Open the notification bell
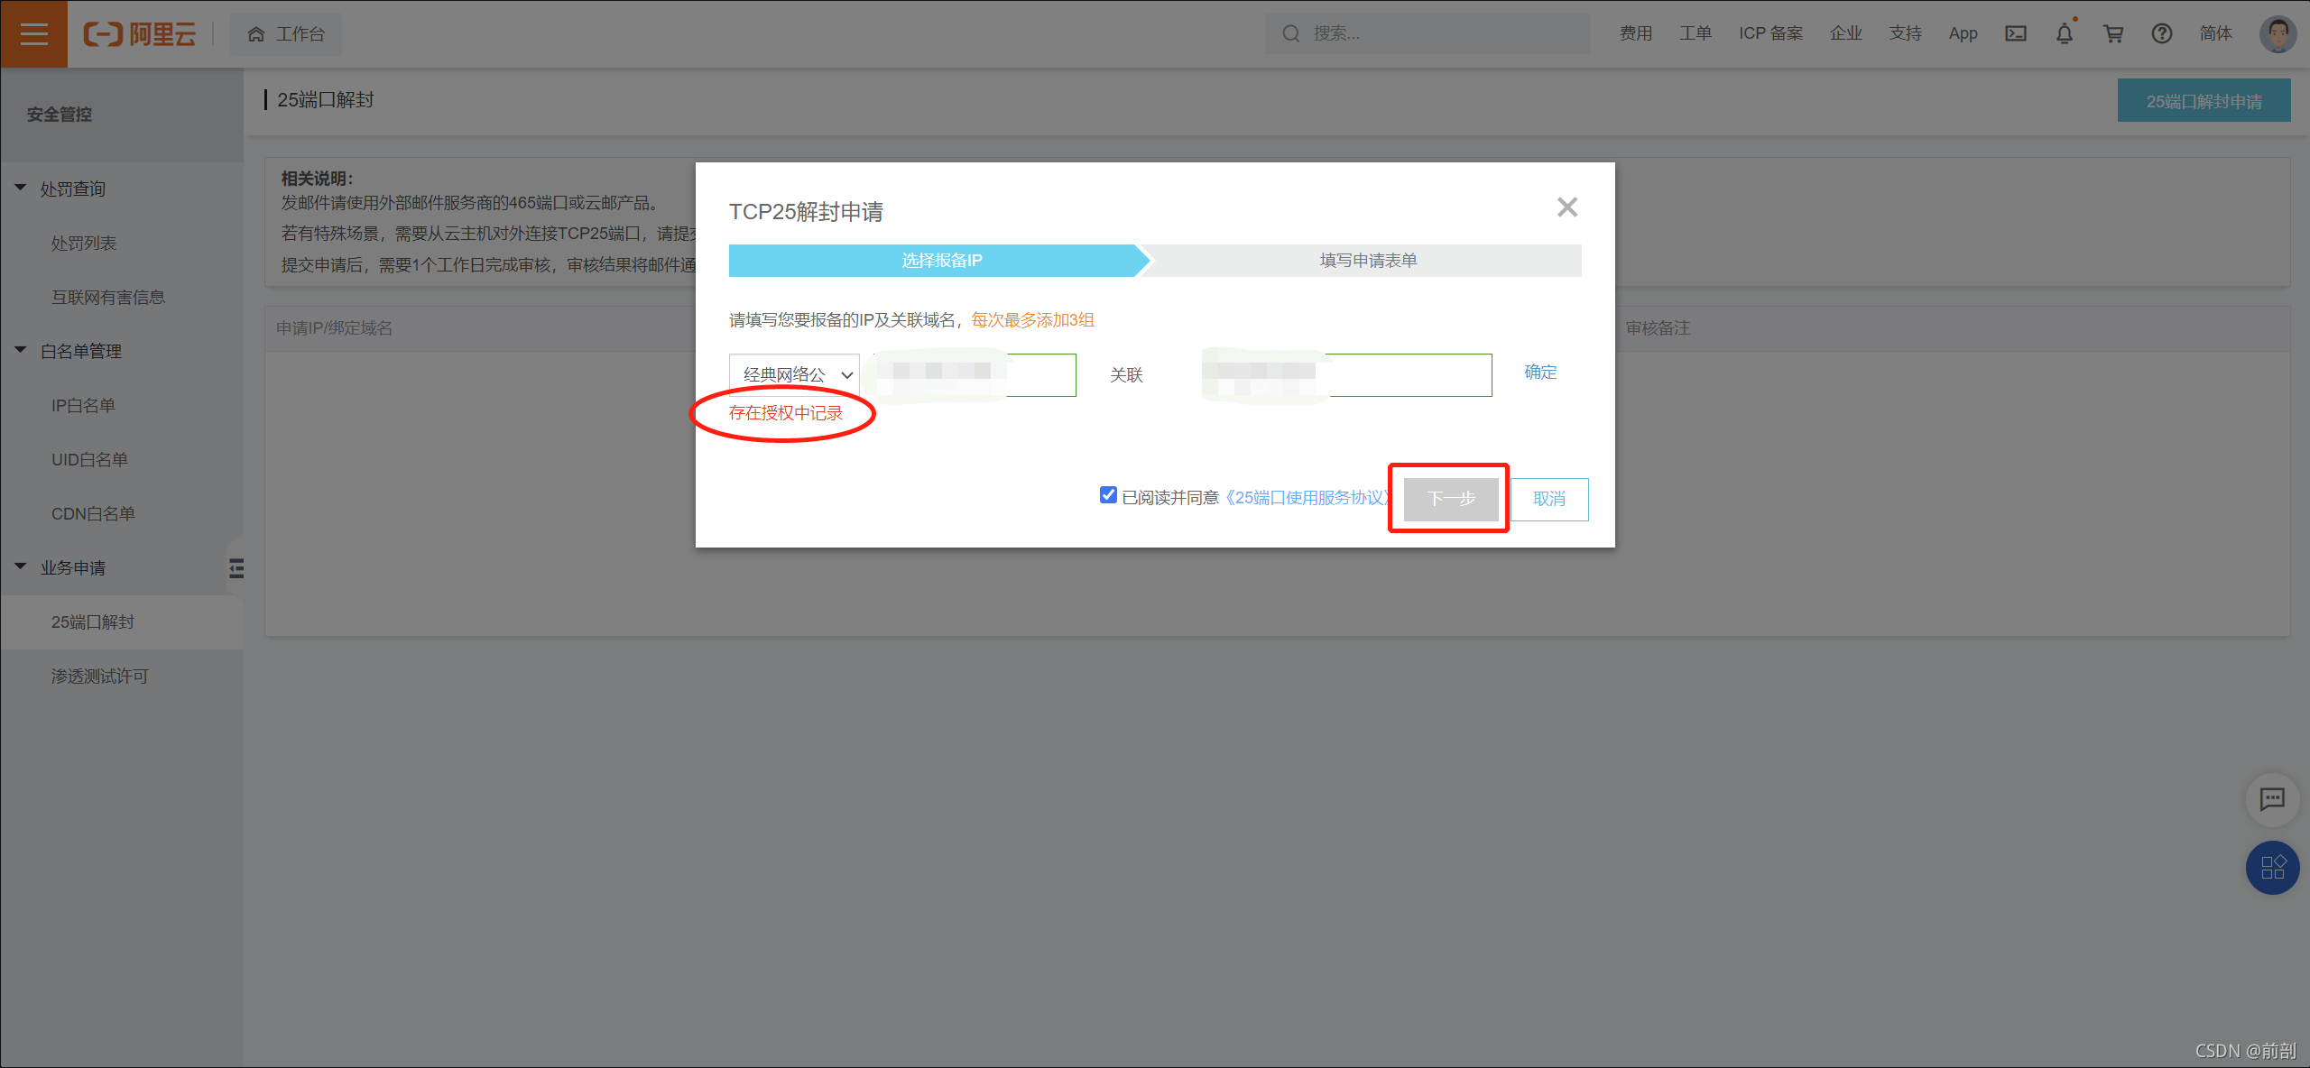 [x=2065, y=33]
